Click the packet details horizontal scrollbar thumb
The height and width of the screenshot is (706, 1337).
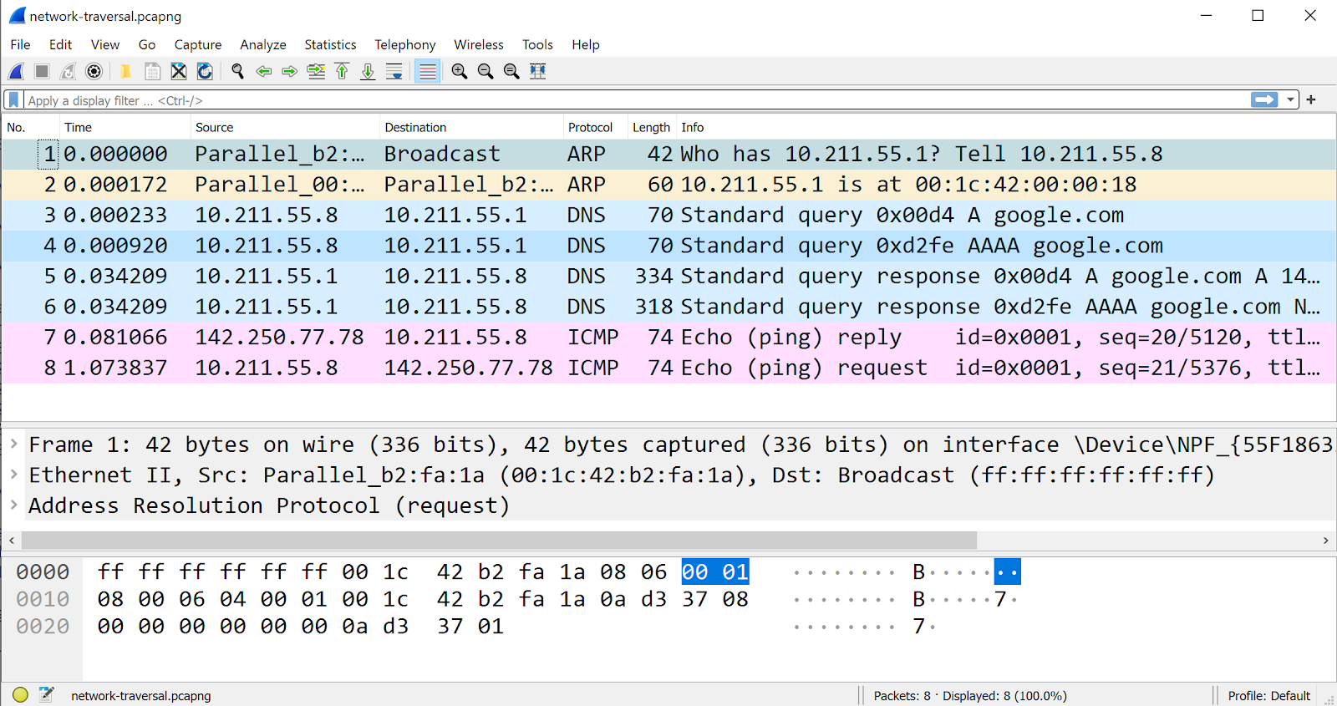pos(498,540)
